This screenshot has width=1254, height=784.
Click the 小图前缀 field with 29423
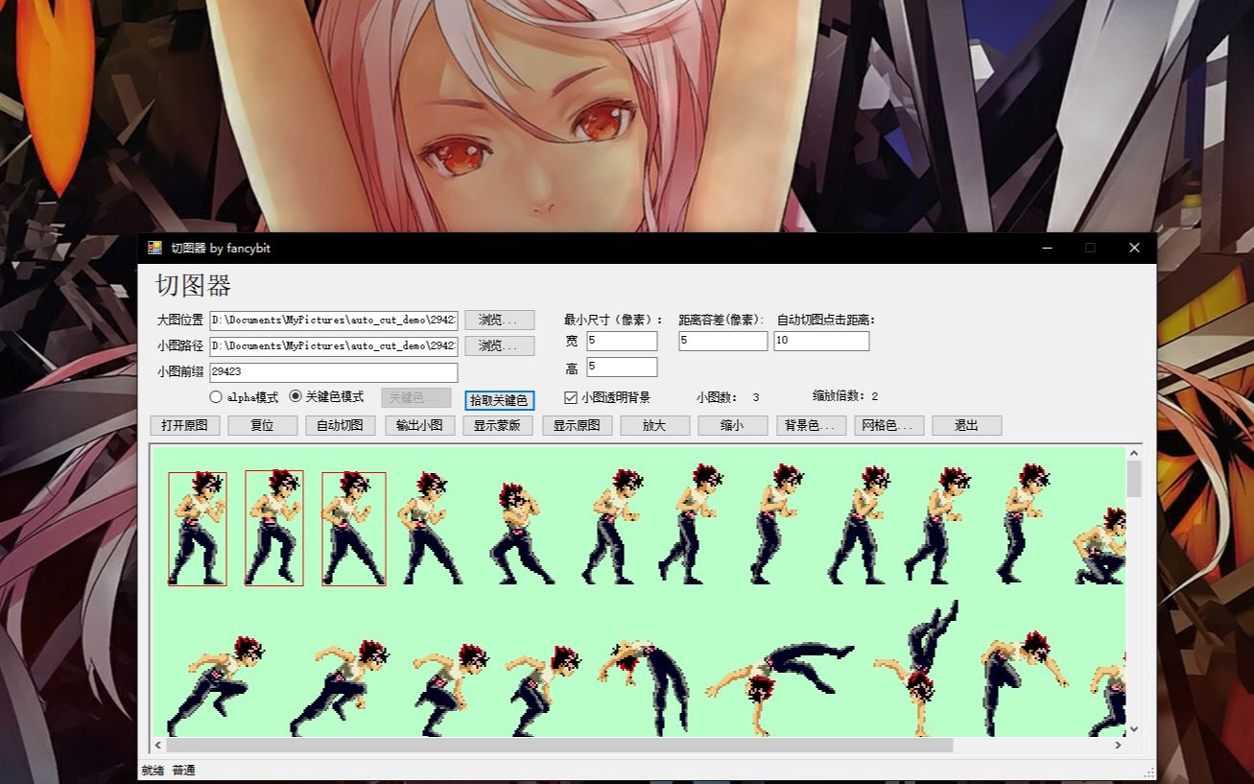pos(334,371)
